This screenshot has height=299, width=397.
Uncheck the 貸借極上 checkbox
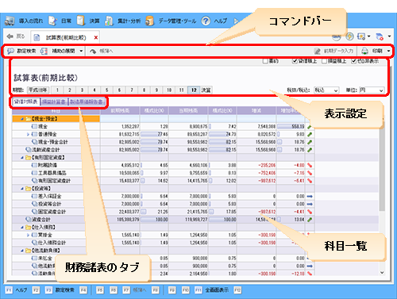[x=295, y=61]
